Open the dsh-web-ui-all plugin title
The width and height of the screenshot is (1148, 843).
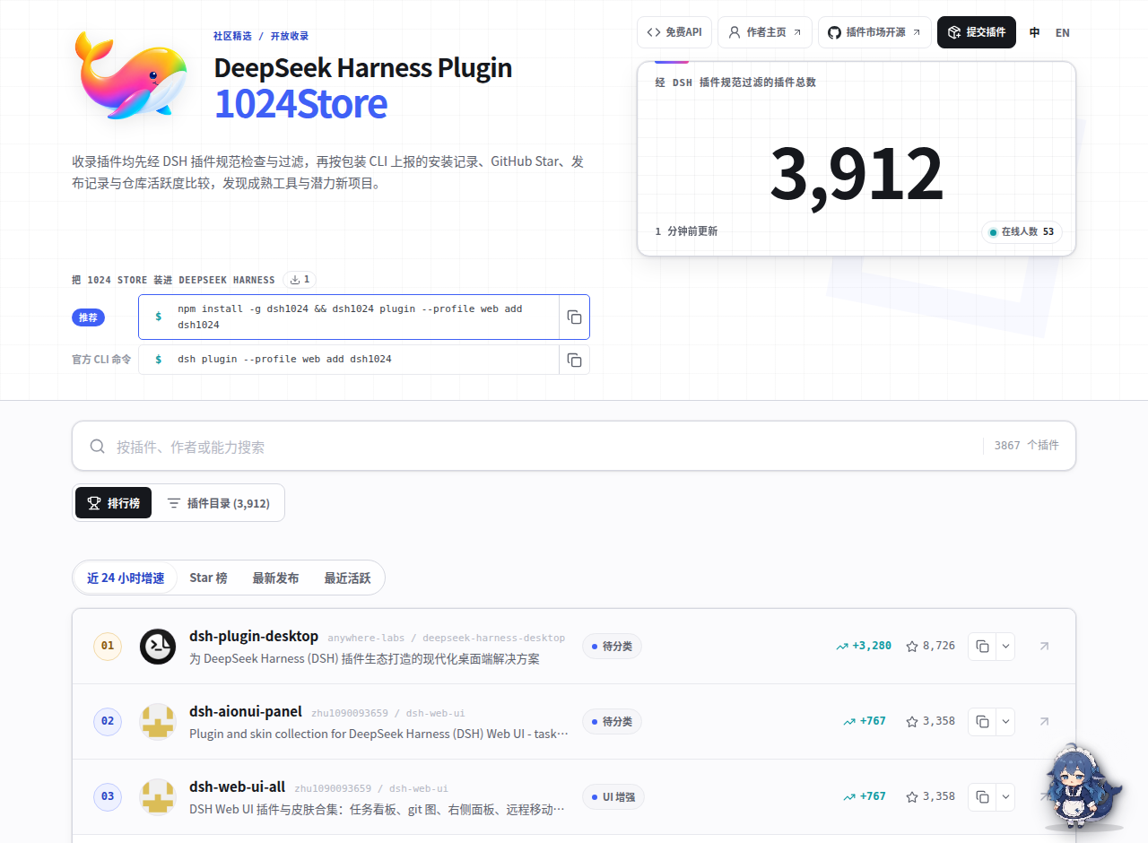click(237, 787)
